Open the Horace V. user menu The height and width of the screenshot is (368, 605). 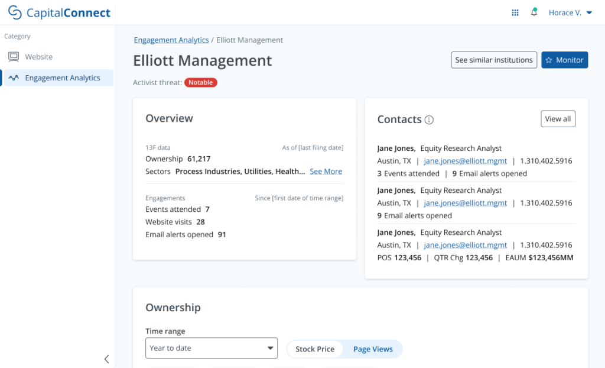coord(570,12)
